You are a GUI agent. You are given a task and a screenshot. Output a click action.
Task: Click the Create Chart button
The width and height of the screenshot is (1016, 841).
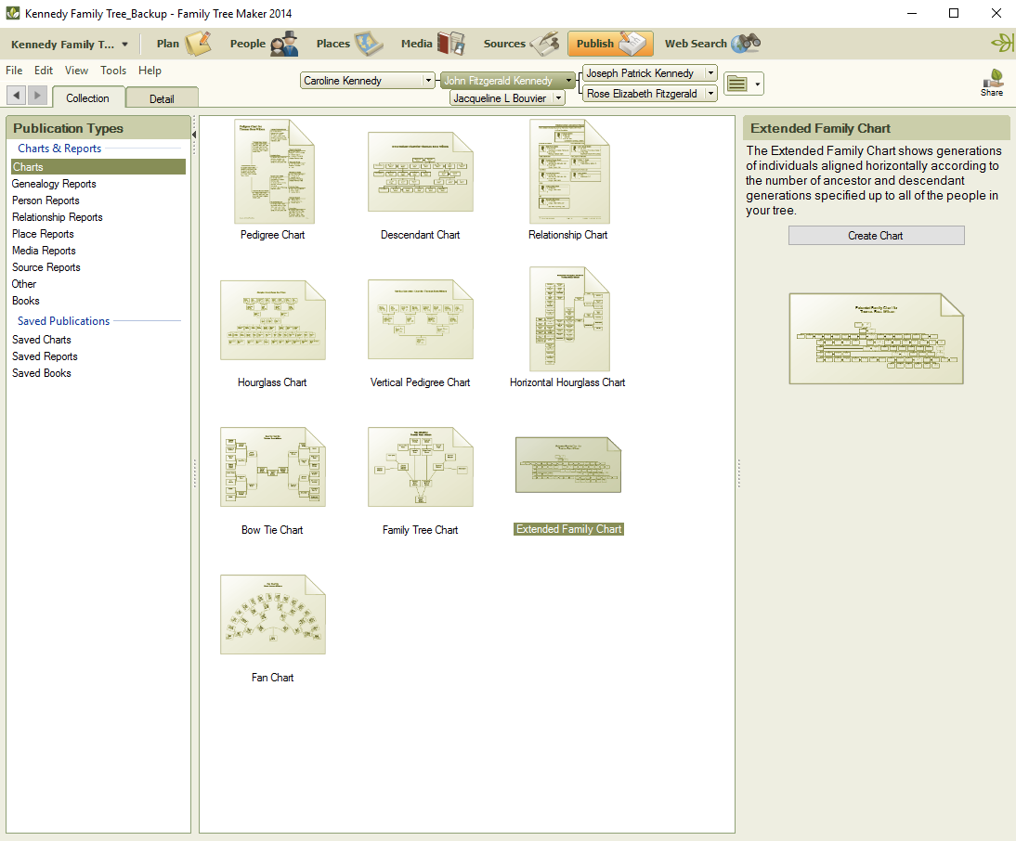click(x=876, y=236)
